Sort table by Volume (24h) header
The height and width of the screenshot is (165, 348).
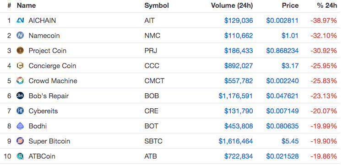[232, 5]
